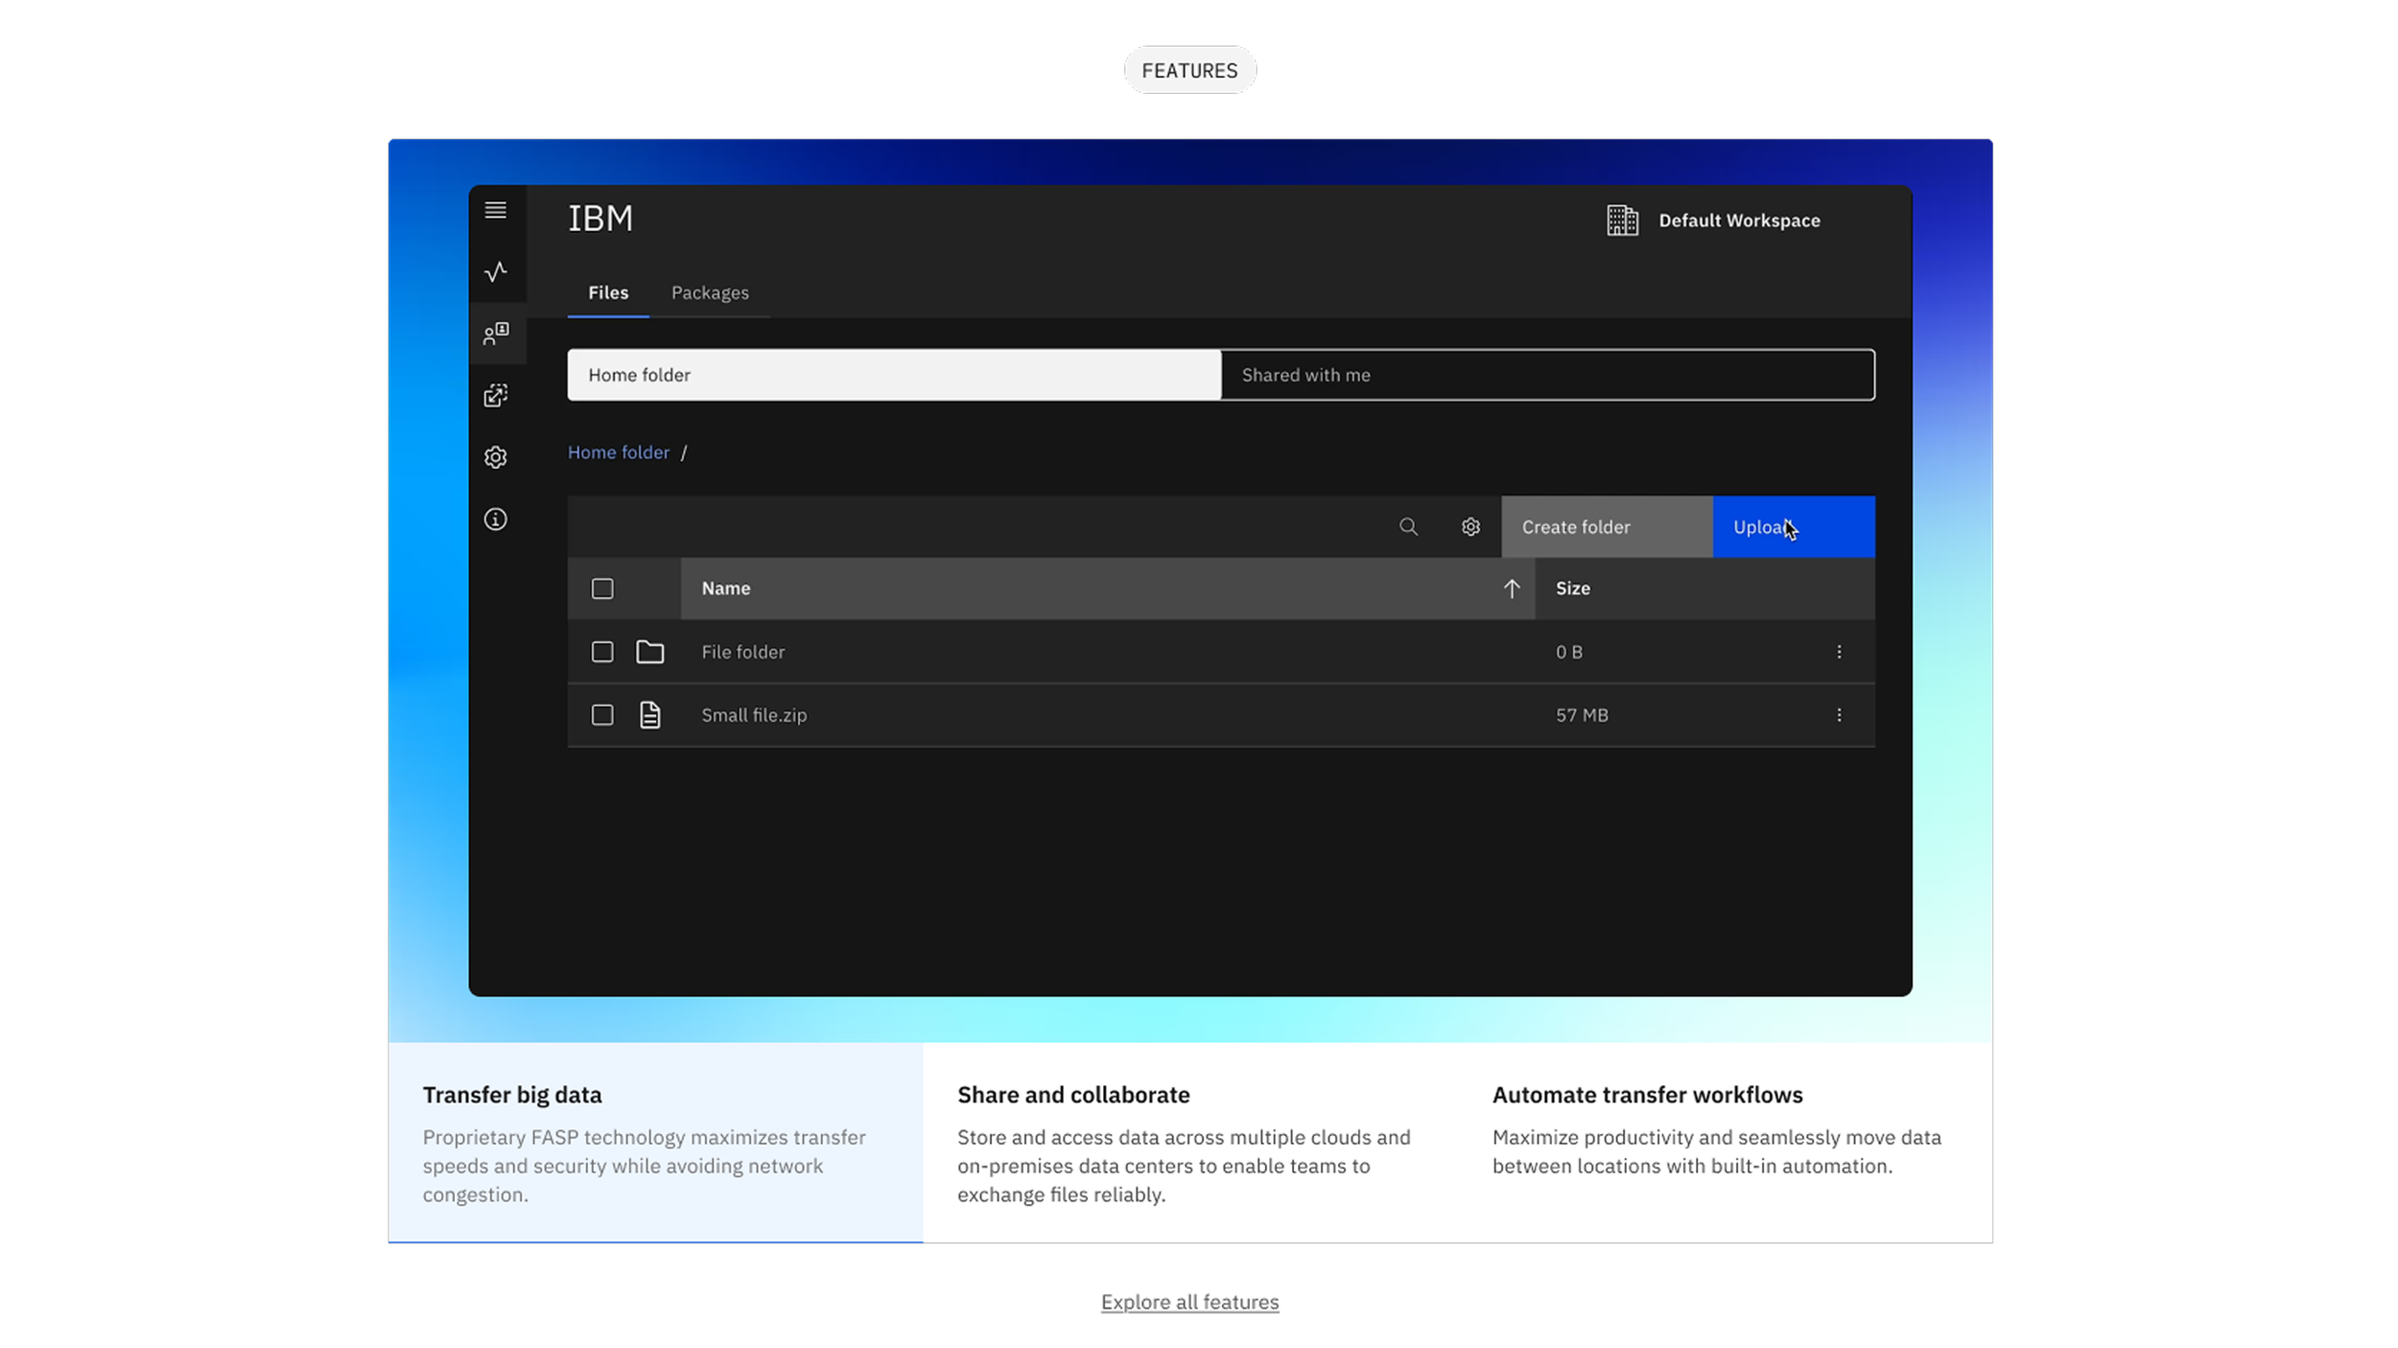This screenshot has height=1348, width=2398.
Task: Click the Create folder button
Action: [1606, 526]
